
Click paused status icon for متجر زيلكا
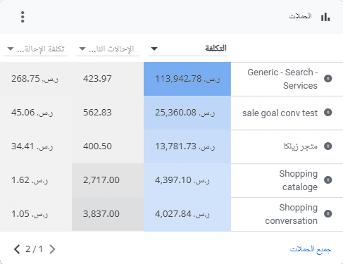pyautogui.click(x=328, y=146)
